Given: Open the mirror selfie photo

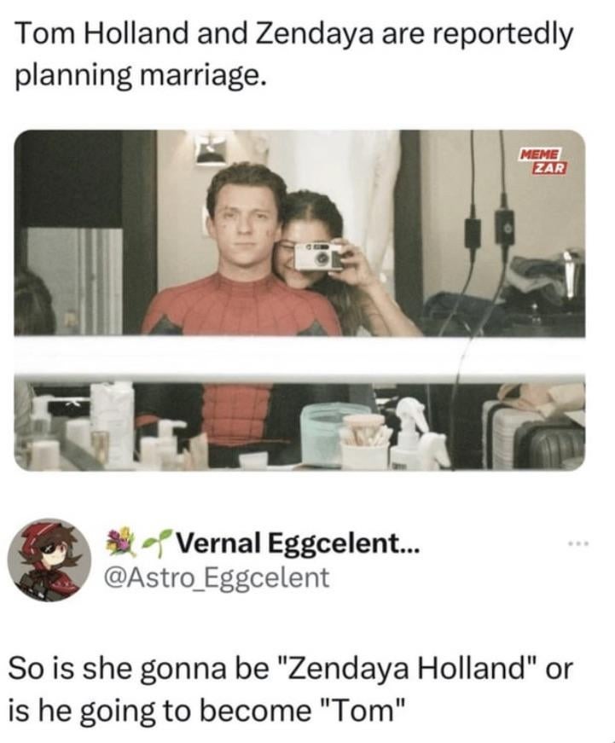Looking at the screenshot, I should click(x=299, y=300).
